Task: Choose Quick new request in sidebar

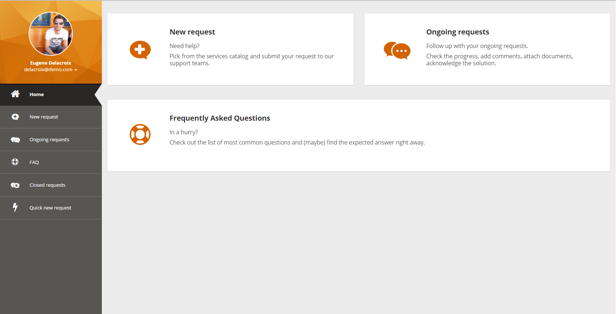Action: [50, 208]
